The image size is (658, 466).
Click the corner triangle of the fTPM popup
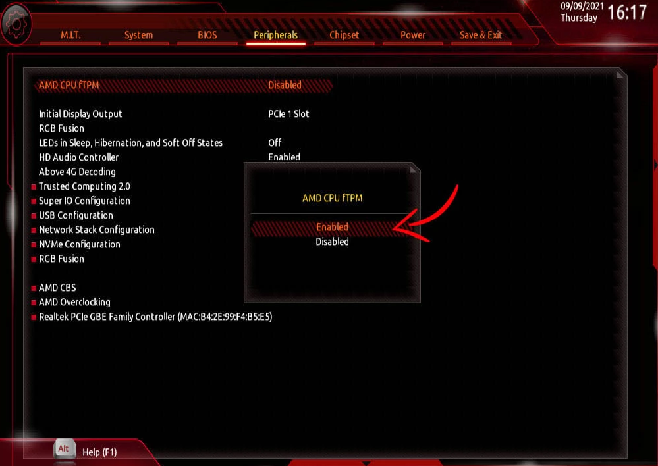click(414, 169)
